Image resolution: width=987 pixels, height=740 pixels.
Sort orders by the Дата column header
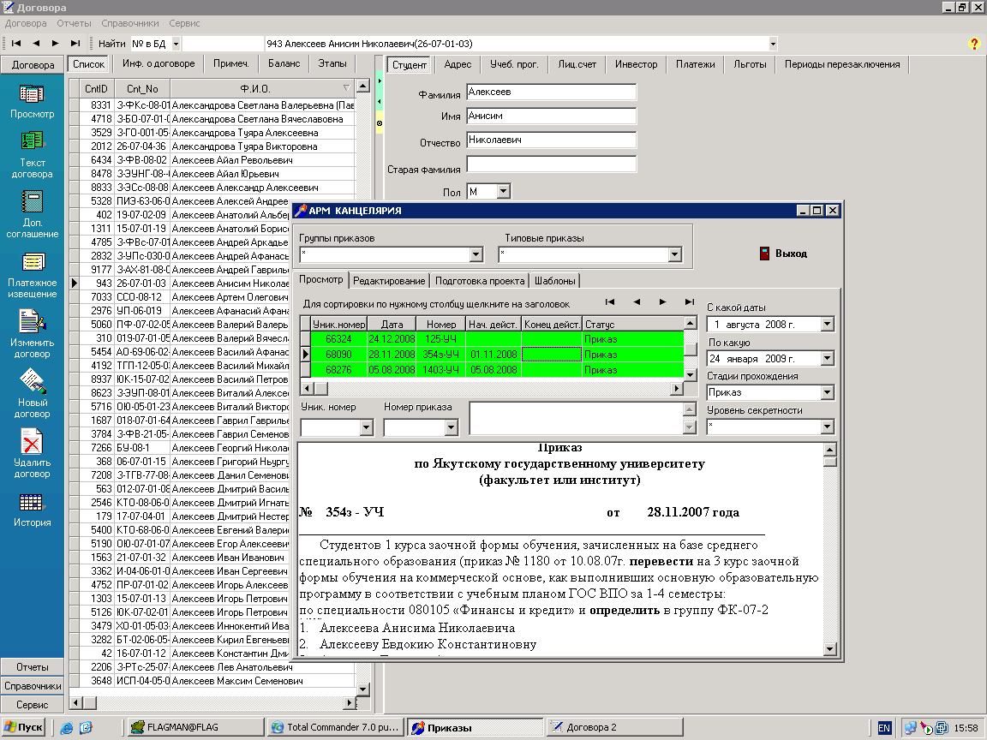(392, 324)
